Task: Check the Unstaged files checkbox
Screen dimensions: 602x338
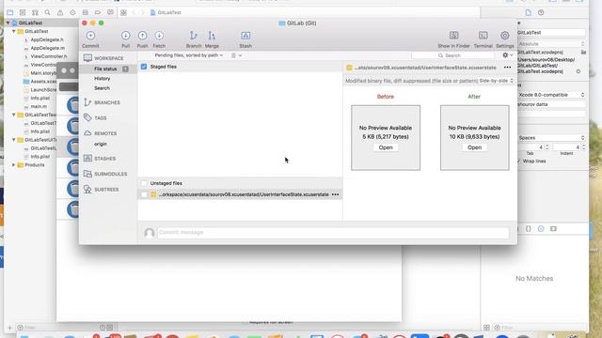Action: 144,183
